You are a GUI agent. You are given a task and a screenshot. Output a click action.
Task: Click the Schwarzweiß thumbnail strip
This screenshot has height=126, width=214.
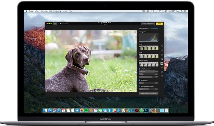tap(149, 64)
